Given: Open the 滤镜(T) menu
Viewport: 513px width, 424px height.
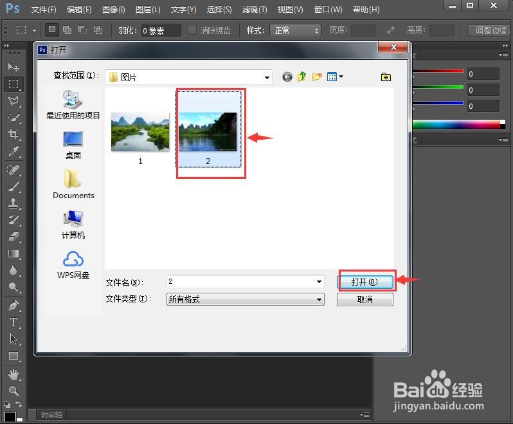Looking at the screenshot, I should coord(255,10).
